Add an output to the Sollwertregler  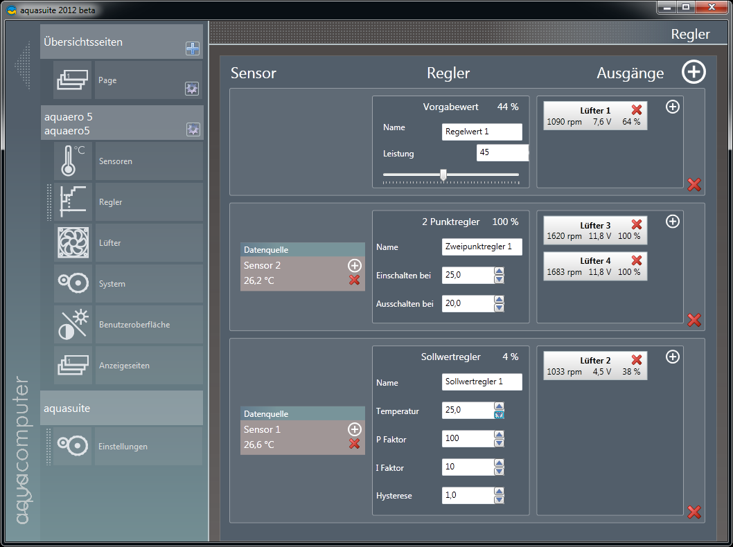pyautogui.click(x=672, y=357)
